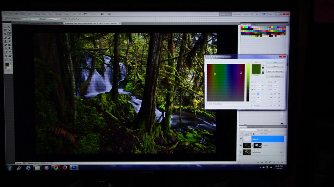Viewport: 334px width, 187px height.
Task: Select the Gradient tool
Action: [10, 45]
